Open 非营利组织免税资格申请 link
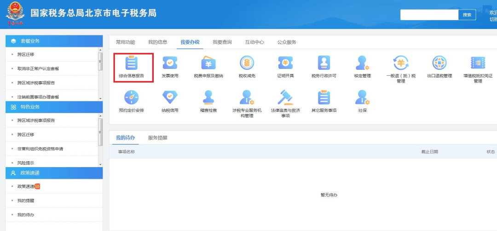Screen dimensions: 497x231 pos(40,149)
